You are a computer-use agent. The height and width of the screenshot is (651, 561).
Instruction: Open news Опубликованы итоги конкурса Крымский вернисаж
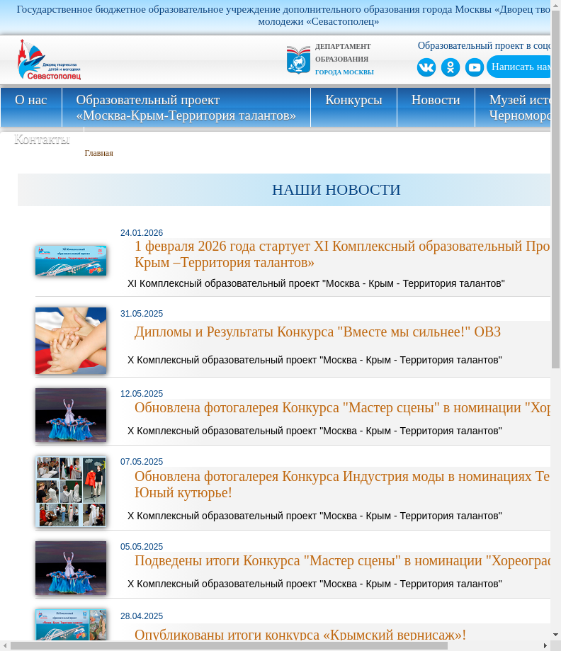(300, 635)
